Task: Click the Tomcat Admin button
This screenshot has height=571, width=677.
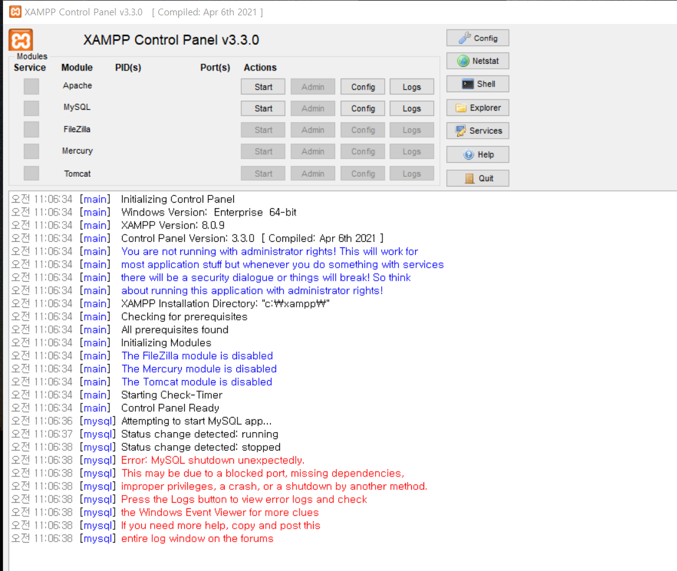Action: click(312, 174)
